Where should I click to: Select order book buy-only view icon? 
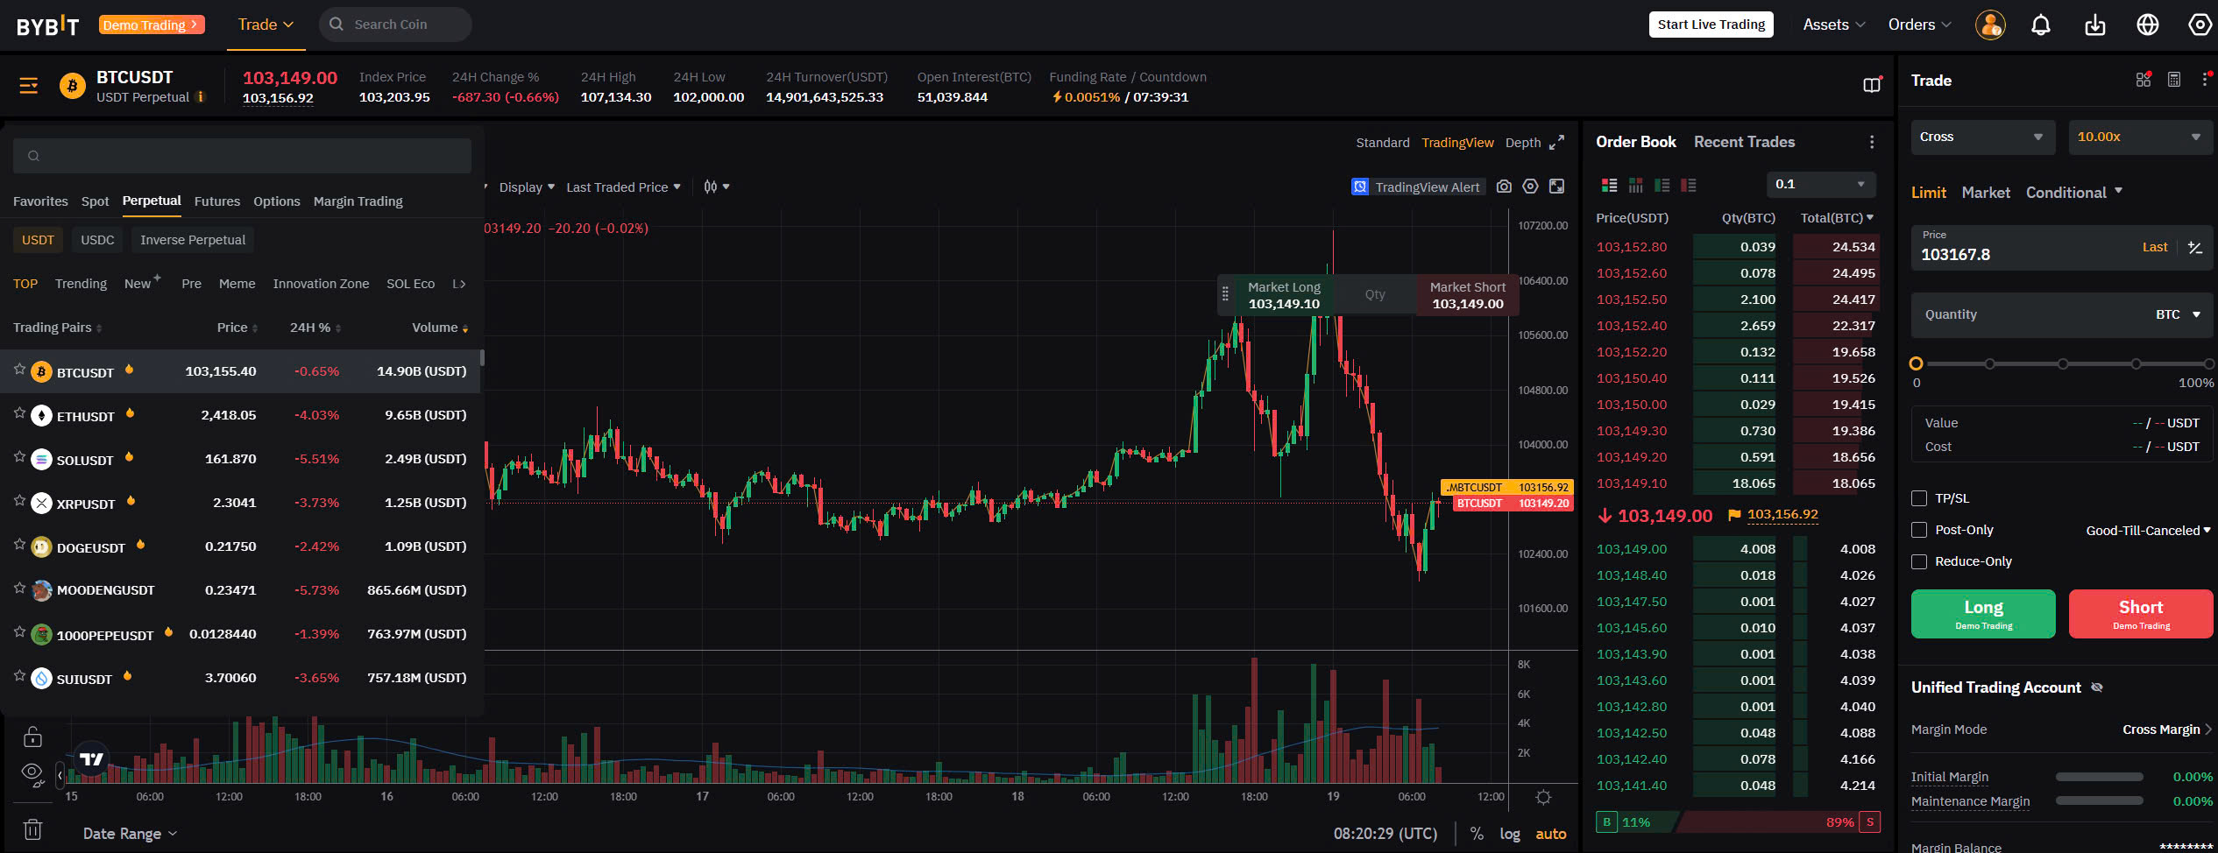1662,185
